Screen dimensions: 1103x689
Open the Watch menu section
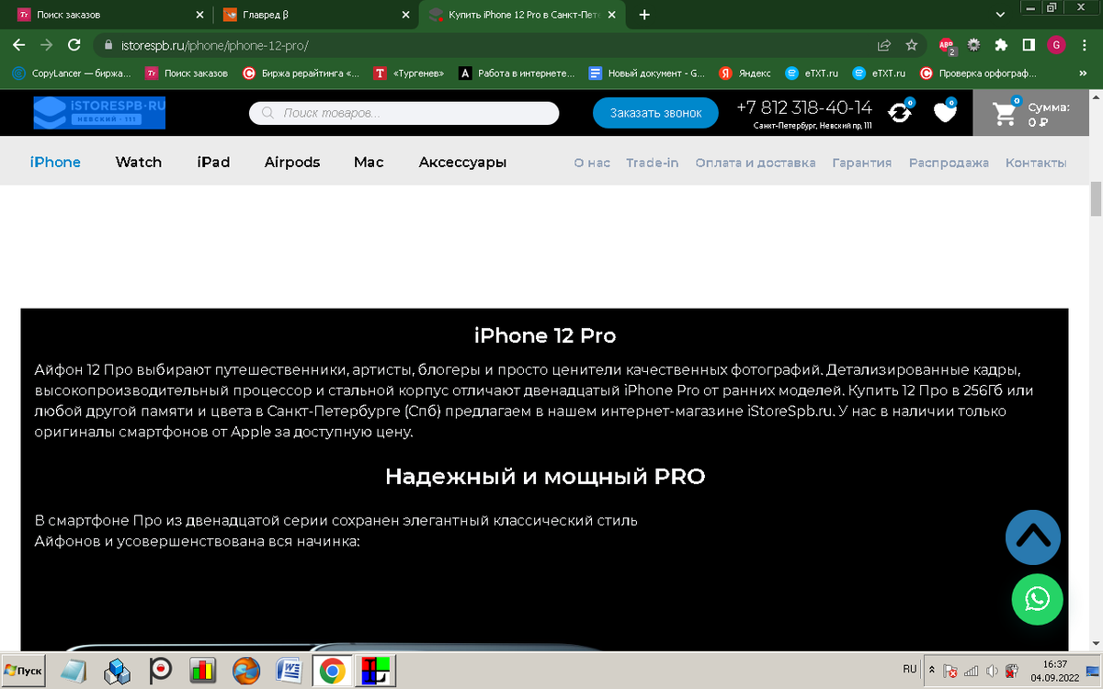pyautogui.click(x=139, y=162)
